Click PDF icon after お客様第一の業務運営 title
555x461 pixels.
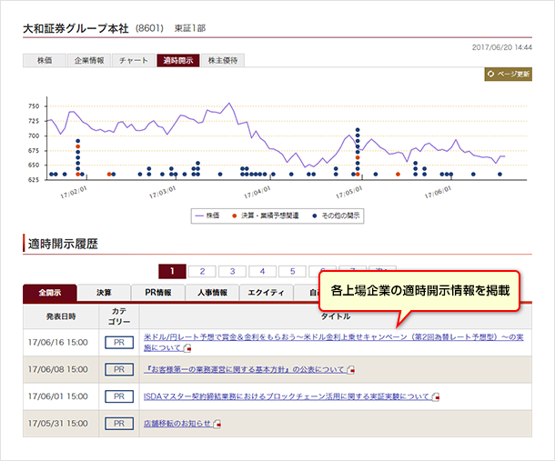350,370
